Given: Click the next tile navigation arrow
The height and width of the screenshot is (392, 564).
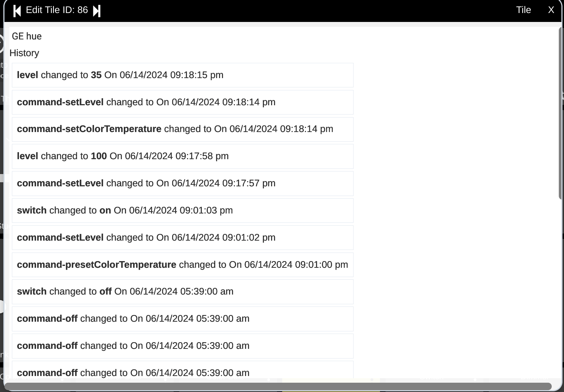Looking at the screenshot, I should 96,10.
